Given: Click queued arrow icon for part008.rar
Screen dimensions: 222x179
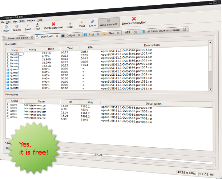Looking at the screenshot, I should pos(8,72).
